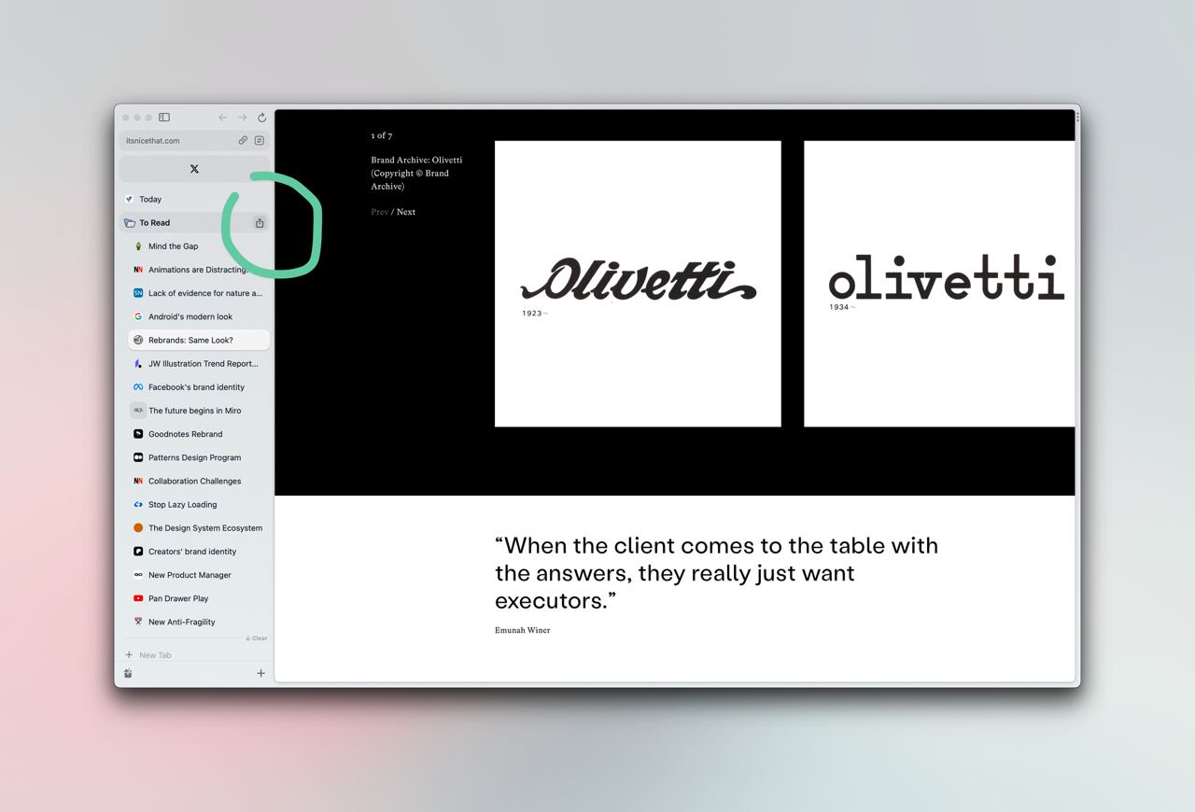Viewport: 1195px width, 812px height.
Task: Toggle the sidebar with the panel icon
Action: tap(164, 118)
